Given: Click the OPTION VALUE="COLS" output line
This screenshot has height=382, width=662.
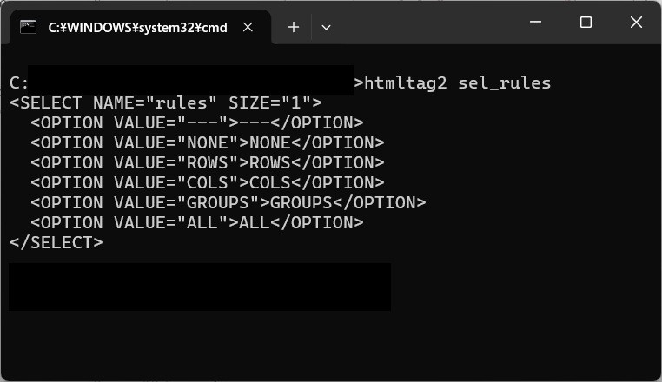Looking at the screenshot, I should (207, 183).
